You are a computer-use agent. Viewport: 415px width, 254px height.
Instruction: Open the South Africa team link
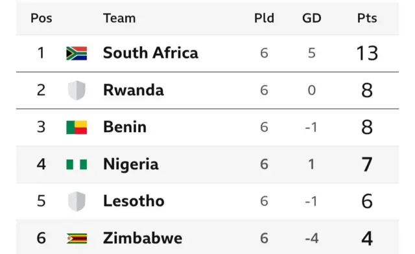click(150, 53)
